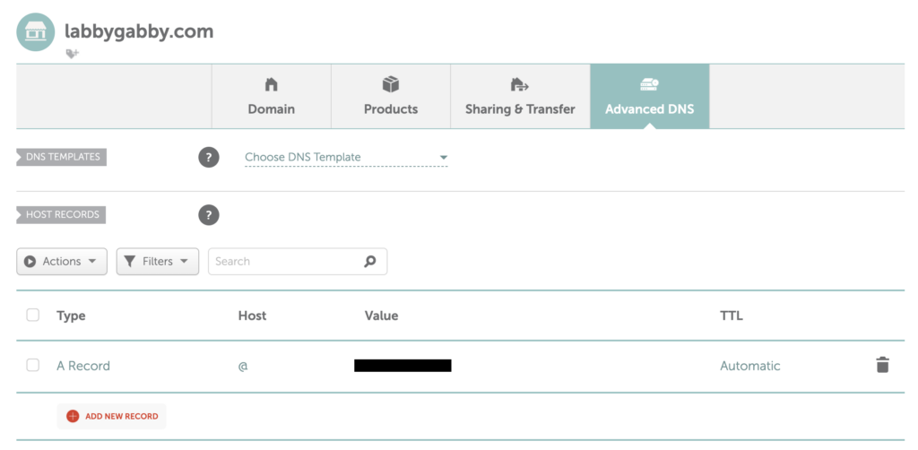Click the labbygabby.com domain title
The height and width of the screenshot is (450, 918).
coord(139,31)
